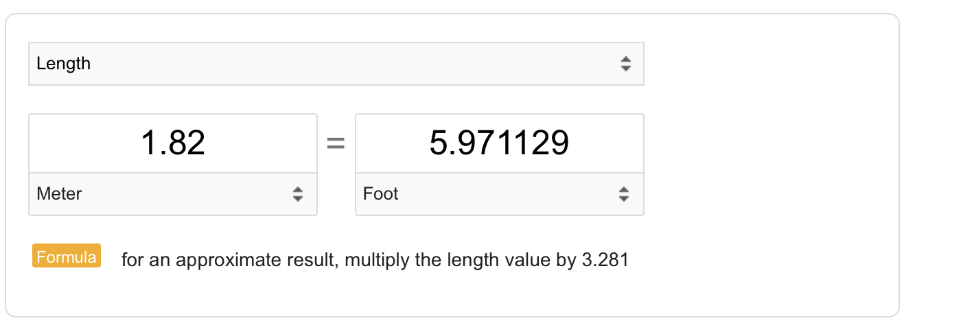Open the Meter unit dropdown
This screenshot has width=963, height=321.
pyautogui.click(x=173, y=194)
